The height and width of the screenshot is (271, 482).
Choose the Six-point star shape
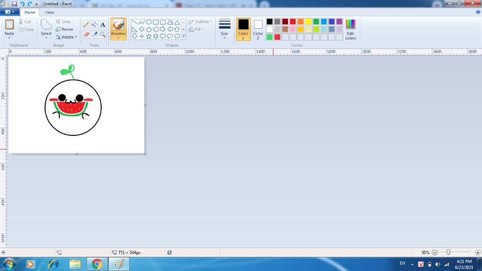click(x=156, y=36)
